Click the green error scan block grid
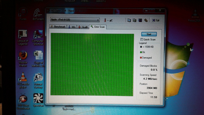This screenshot has height=115, width=204. coord(92,65)
